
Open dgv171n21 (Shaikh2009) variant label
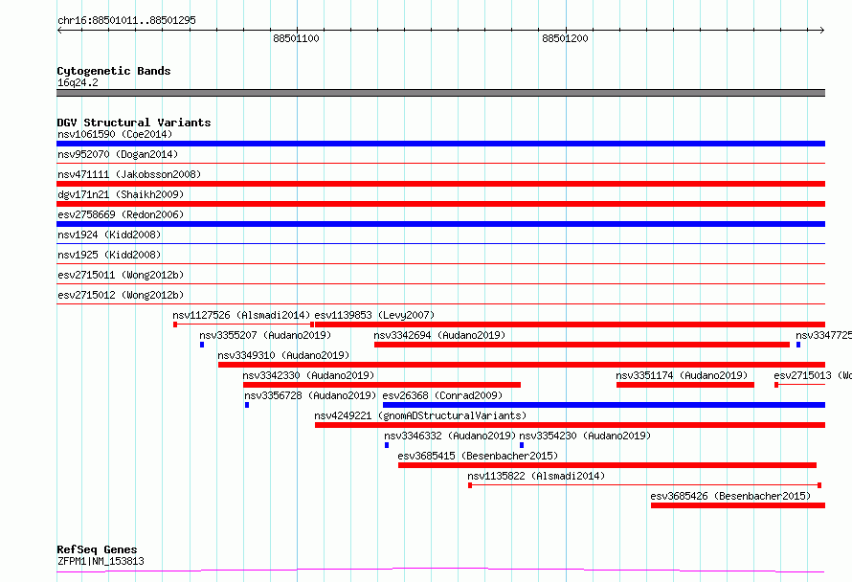pyautogui.click(x=121, y=194)
